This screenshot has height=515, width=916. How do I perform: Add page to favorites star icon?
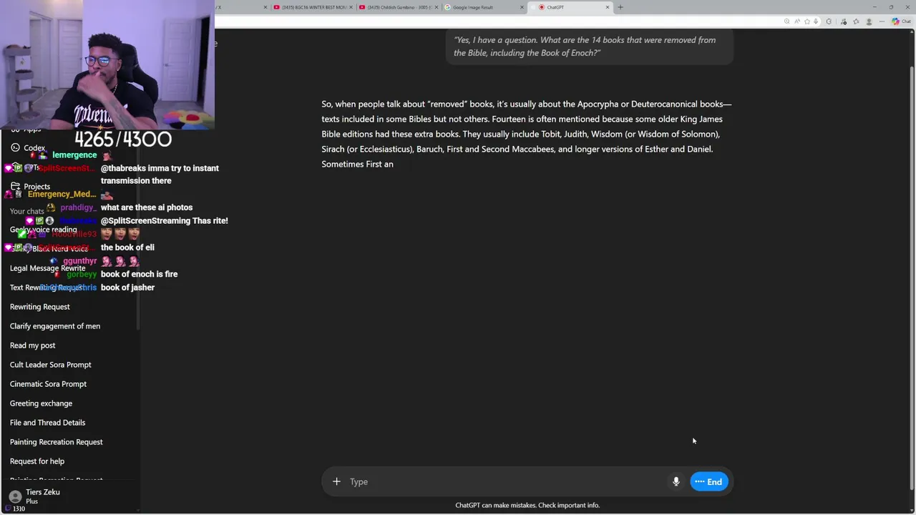point(807,21)
